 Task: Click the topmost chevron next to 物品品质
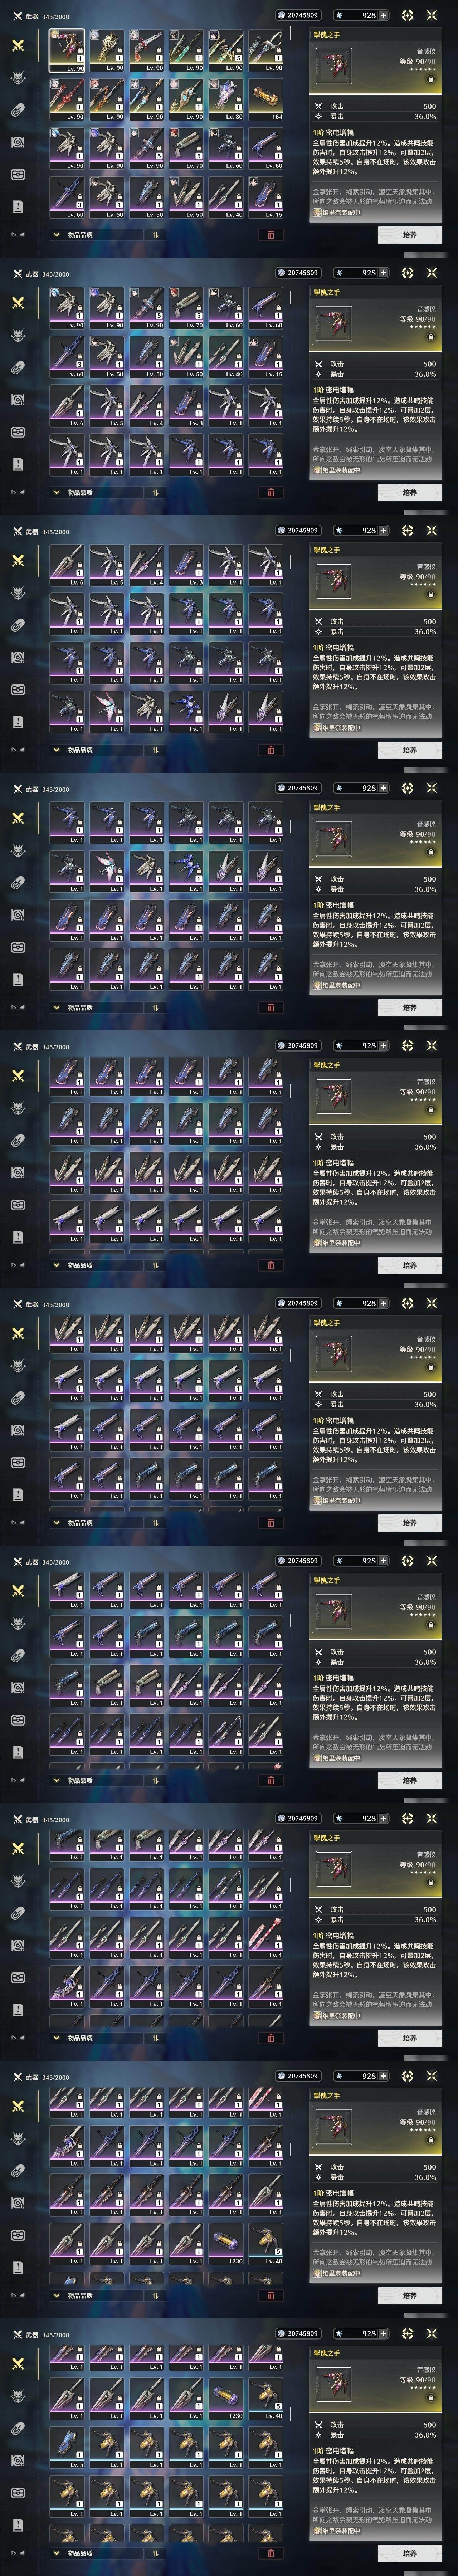click(x=57, y=235)
